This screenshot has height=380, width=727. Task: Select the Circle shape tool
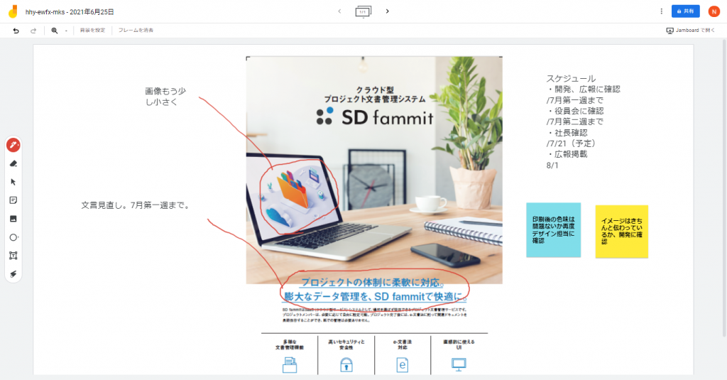pyautogui.click(x=13, y=237)
